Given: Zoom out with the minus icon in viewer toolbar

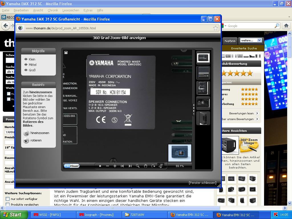Looking at the screenshot, I should point(108,166).
